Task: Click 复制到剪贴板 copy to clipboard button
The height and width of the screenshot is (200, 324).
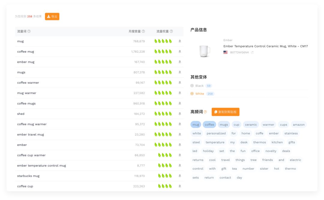Action: [225, 112]
